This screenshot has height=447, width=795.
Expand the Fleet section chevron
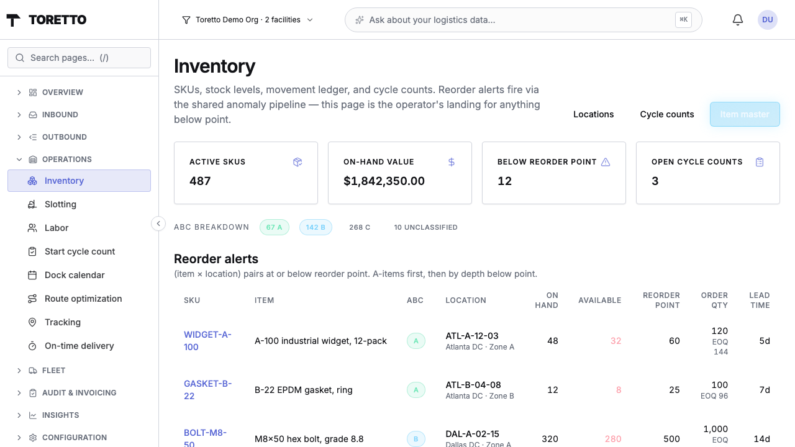19,371
